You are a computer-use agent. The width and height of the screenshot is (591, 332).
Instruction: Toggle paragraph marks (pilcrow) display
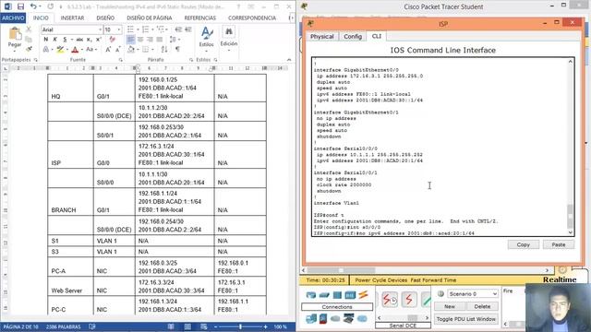177,49
